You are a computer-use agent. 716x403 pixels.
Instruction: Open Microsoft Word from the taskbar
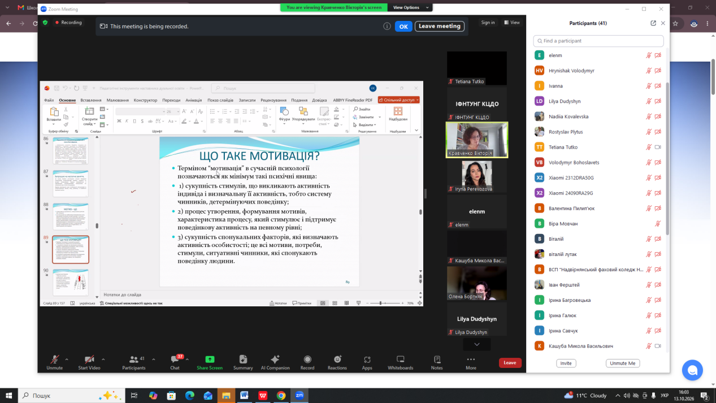click(244, 396)
